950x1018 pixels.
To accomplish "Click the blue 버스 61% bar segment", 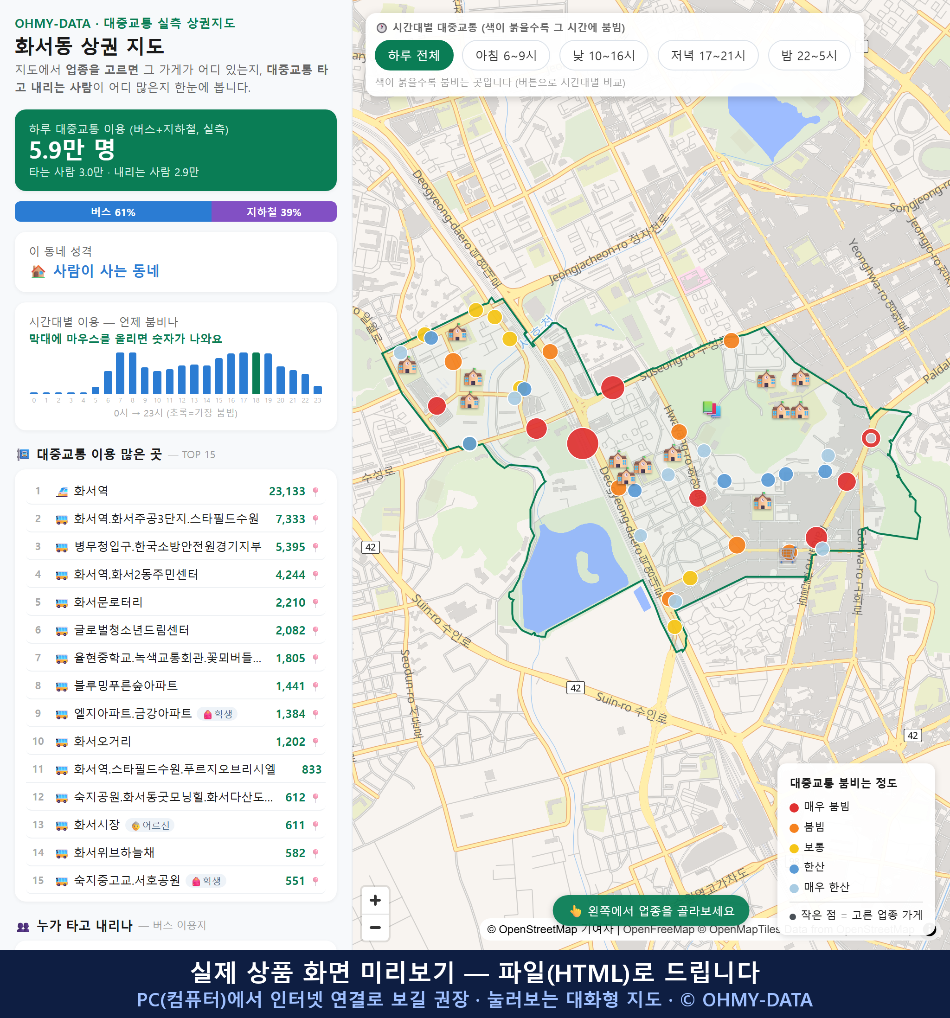I will point(113,211).
